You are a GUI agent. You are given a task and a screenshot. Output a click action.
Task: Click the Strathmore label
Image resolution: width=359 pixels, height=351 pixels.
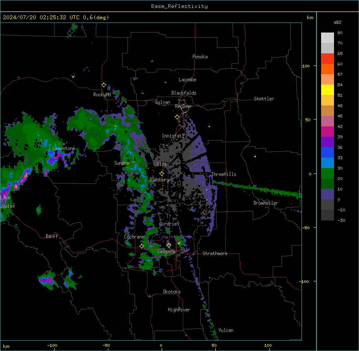coord(215,253)
